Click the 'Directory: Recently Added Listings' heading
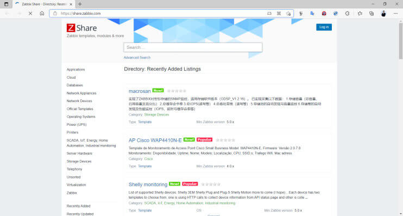 [x=162, y=69]
